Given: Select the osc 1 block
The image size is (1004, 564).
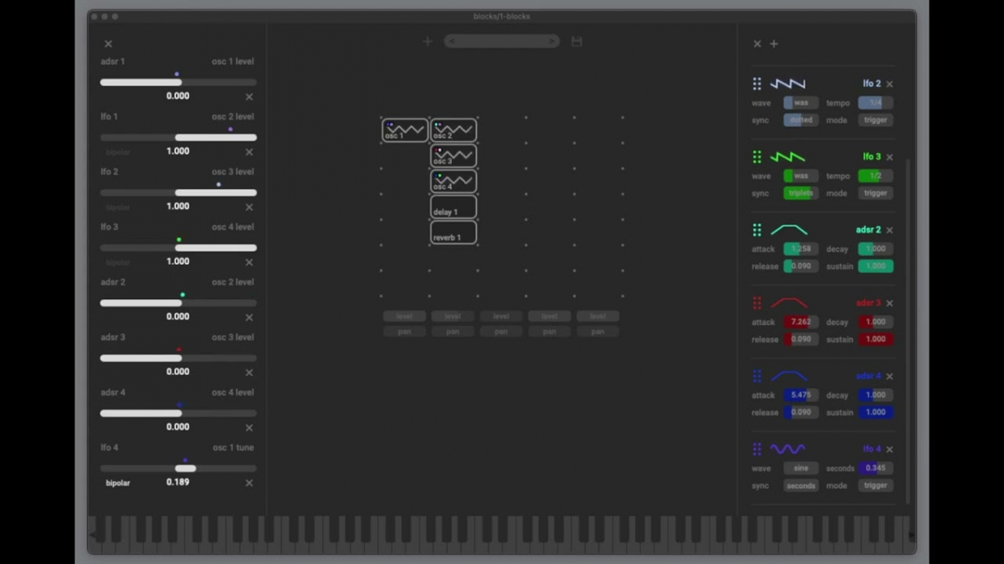Looking at the screenshot, I should click(405, 130).
